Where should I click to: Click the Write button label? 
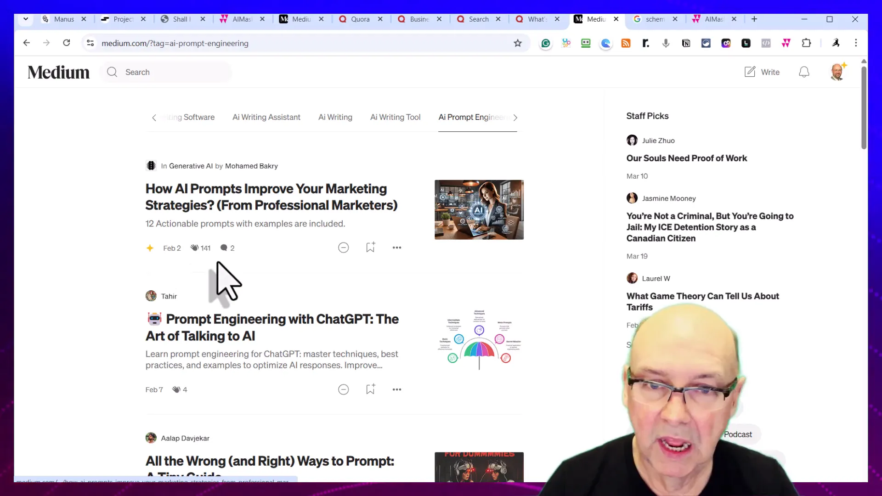pos(770,72)
